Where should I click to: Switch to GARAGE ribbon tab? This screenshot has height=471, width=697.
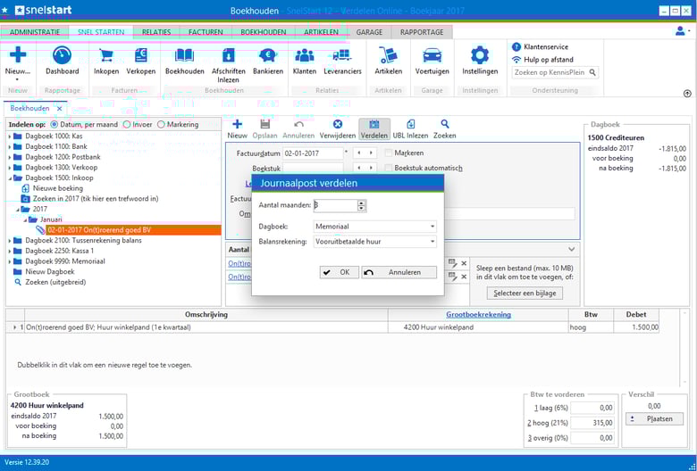click(x=369, y=32)
